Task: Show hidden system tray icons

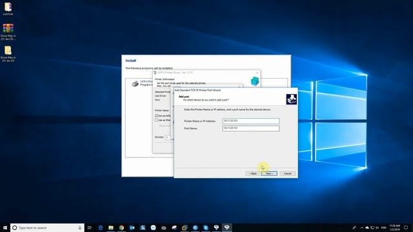Action: (361, 227)
